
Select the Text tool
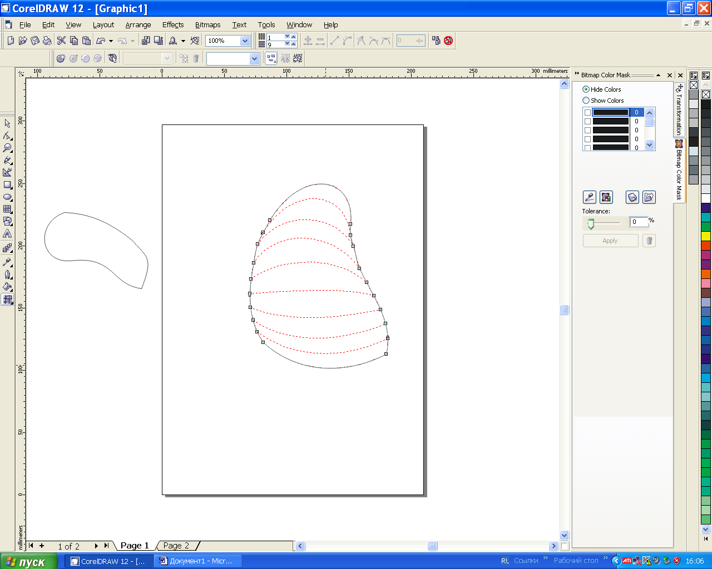(x=7, y=233)
